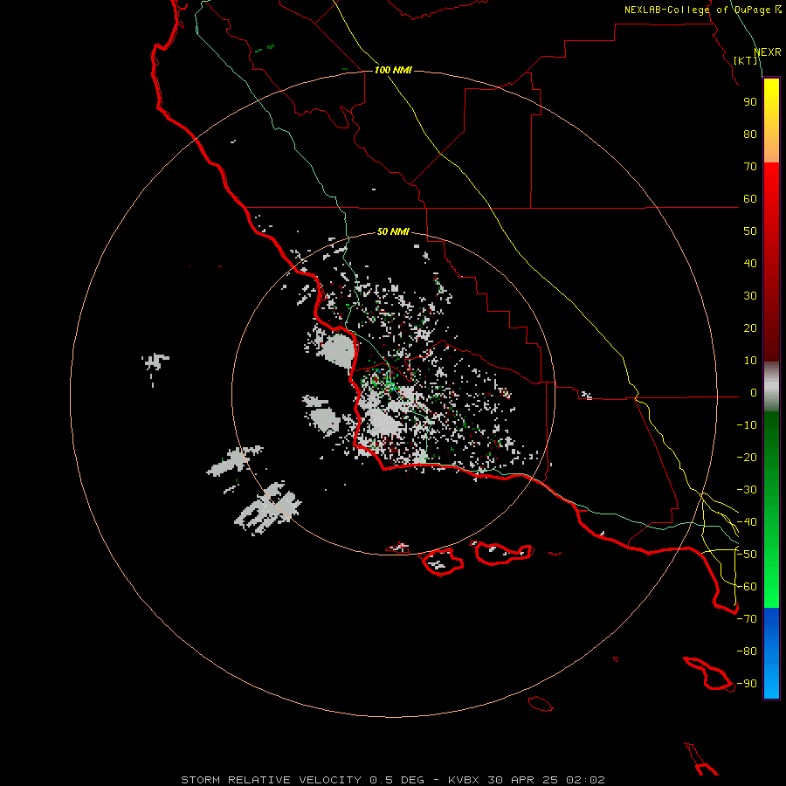Screen dimensions: 786x786
Task: Click the blue section of the velocity color bar
Action: coord(771,652)
